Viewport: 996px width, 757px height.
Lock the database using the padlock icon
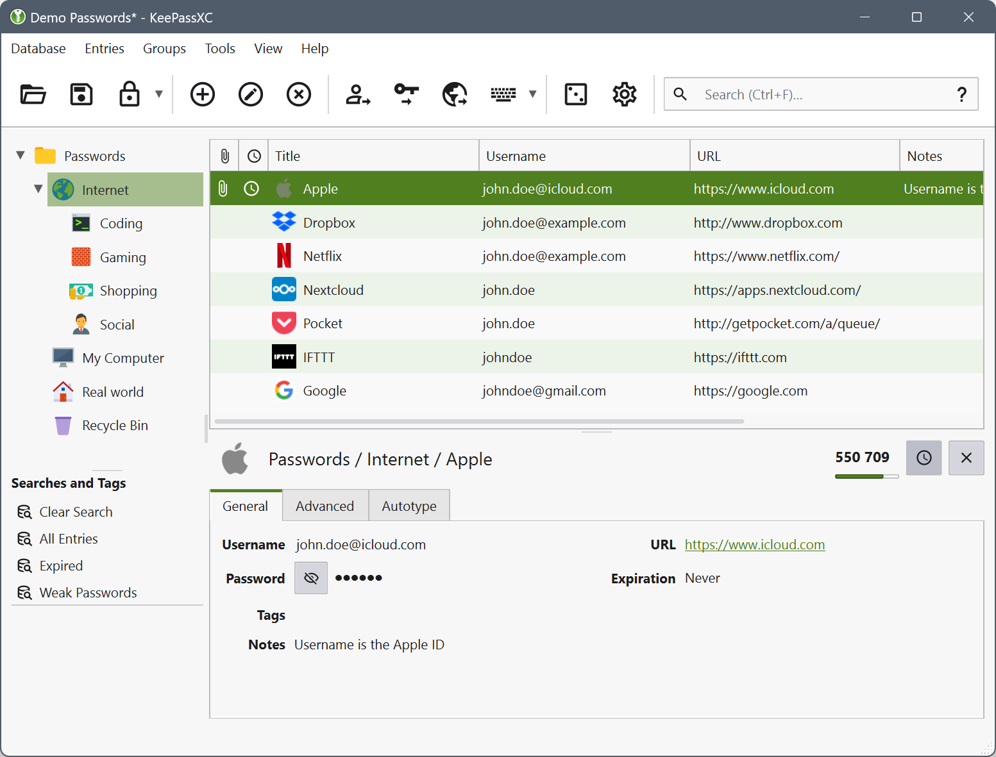click(129, 94)
